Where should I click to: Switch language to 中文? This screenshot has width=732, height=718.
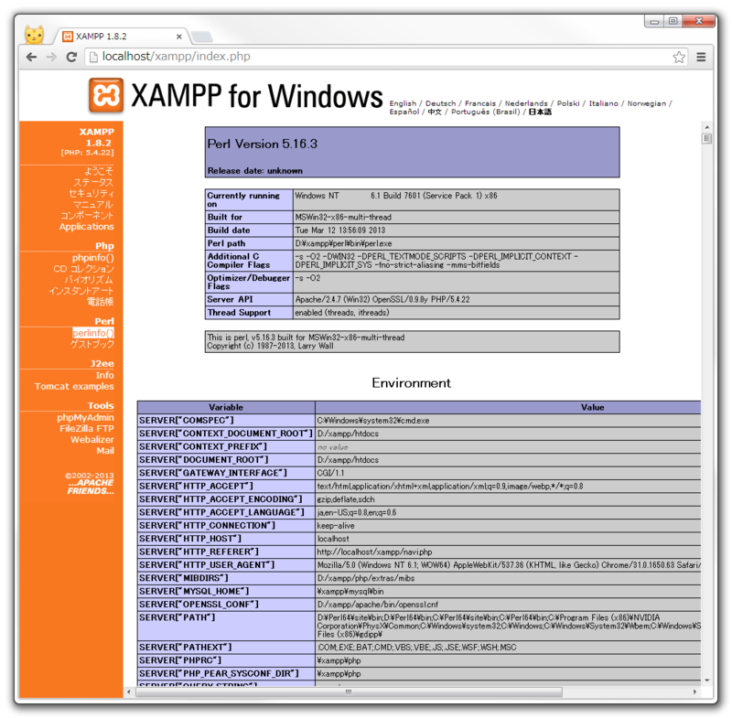[435, 112]
